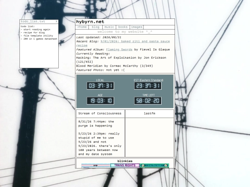
Task: Click the hybyrn.net site title
Action: tap(90, 22)
